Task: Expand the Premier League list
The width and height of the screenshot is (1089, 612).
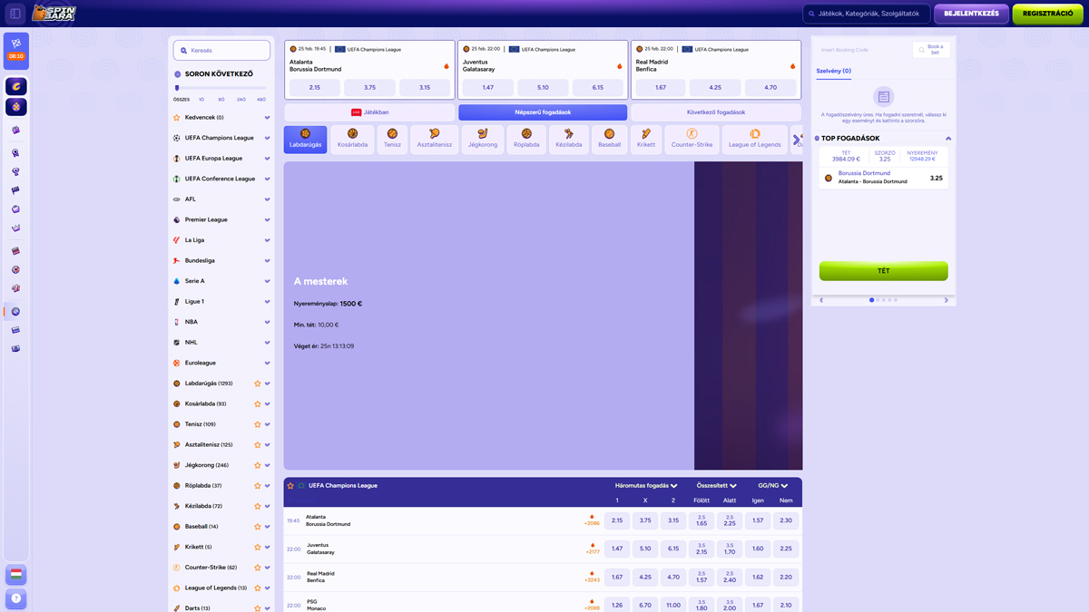Action: pyautogui.click(x=267, y=220)
